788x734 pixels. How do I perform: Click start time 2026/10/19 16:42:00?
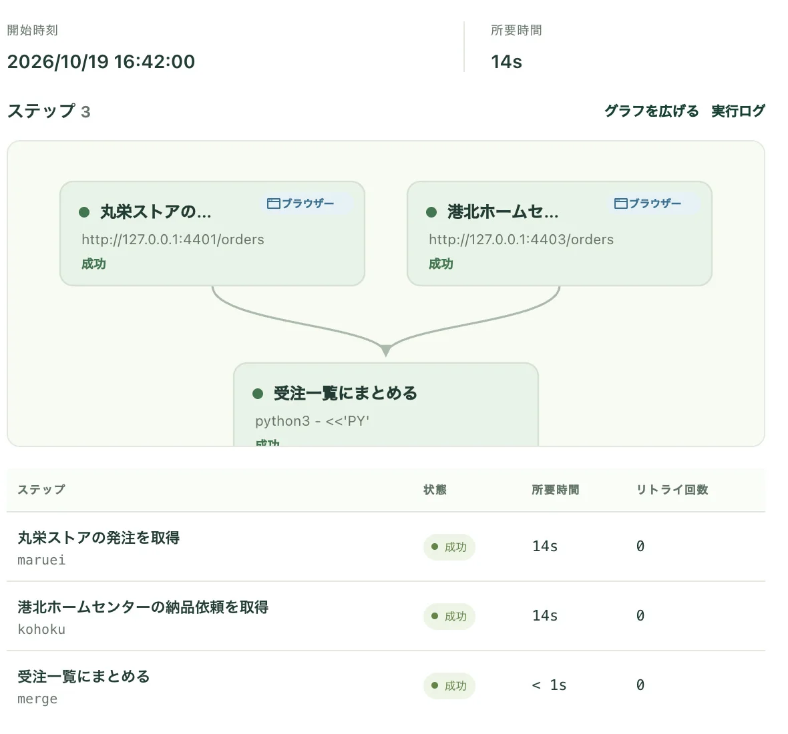[x=101, y=62]
